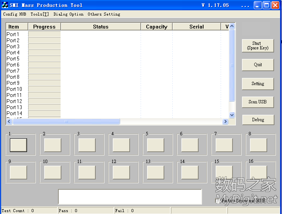
Task: Click the Quit button
Action: point(258,65)
